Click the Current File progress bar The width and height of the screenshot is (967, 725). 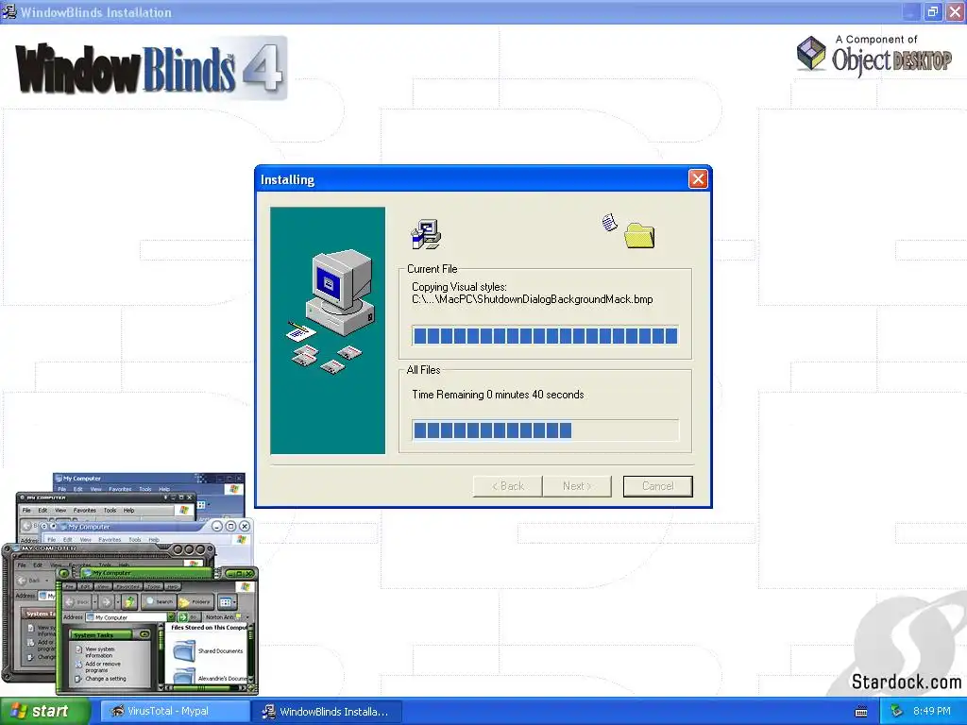[545, 335]
